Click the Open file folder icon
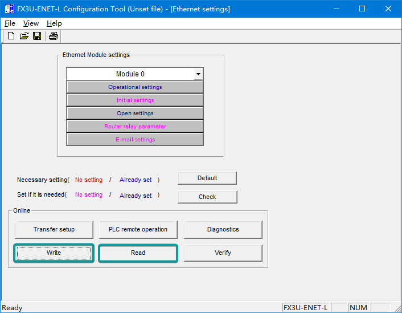Viewport: 402px width, 313px height. [x=24, y=36]
